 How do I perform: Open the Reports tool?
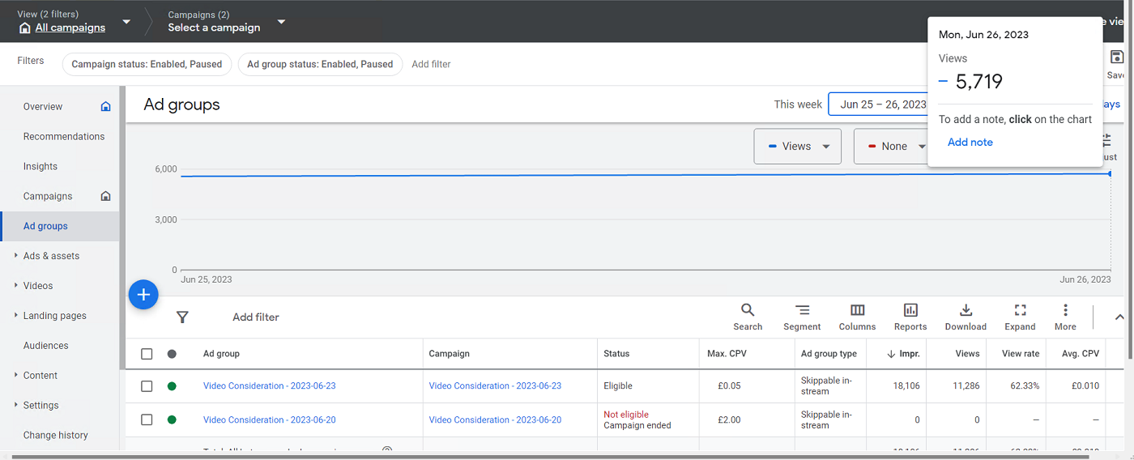(x=910, y=317)
